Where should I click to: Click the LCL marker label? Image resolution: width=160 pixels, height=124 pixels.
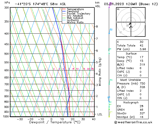[x=100, y=114]
